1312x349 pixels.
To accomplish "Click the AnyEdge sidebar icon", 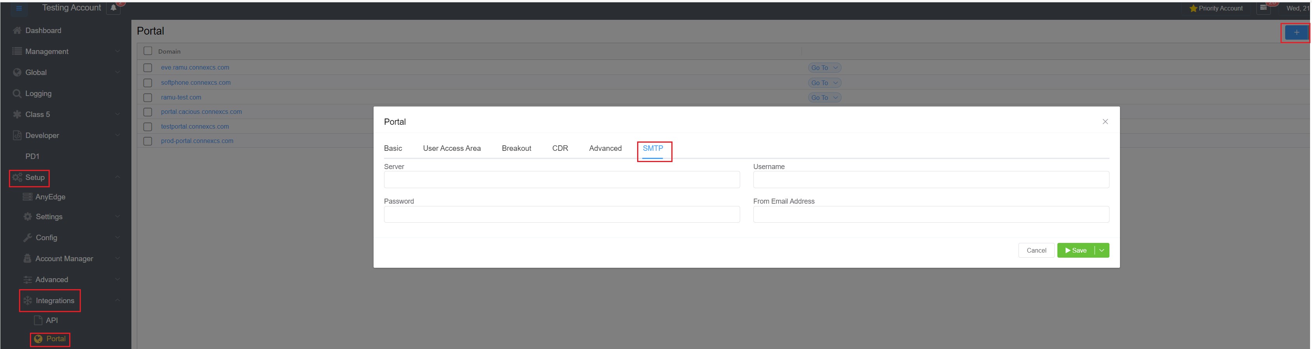I will pyautogui.click(x=28, y=197).
